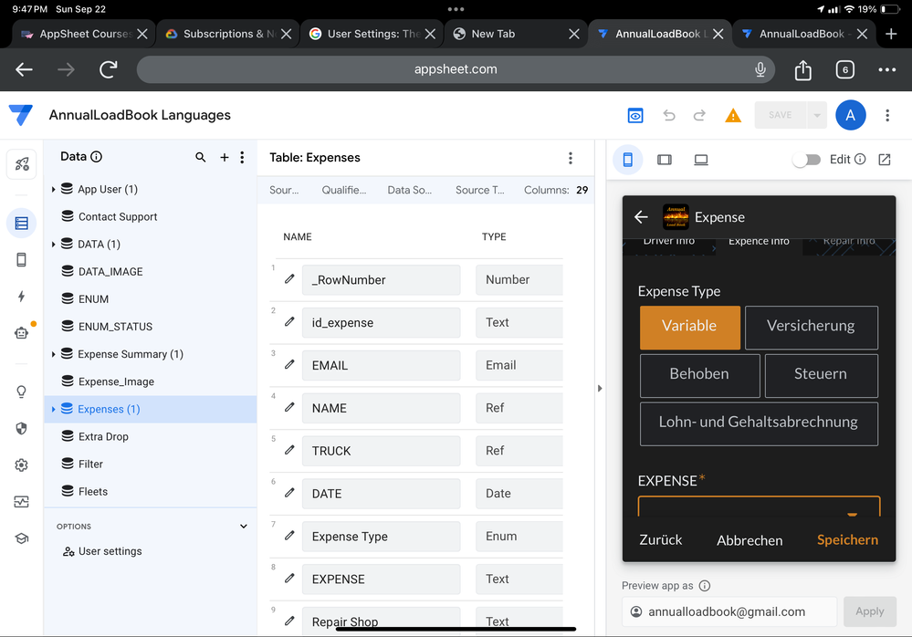Viewport: 912px width, 637px height.
Task: Open editor more options next to avatar
Action: point(887,115)
